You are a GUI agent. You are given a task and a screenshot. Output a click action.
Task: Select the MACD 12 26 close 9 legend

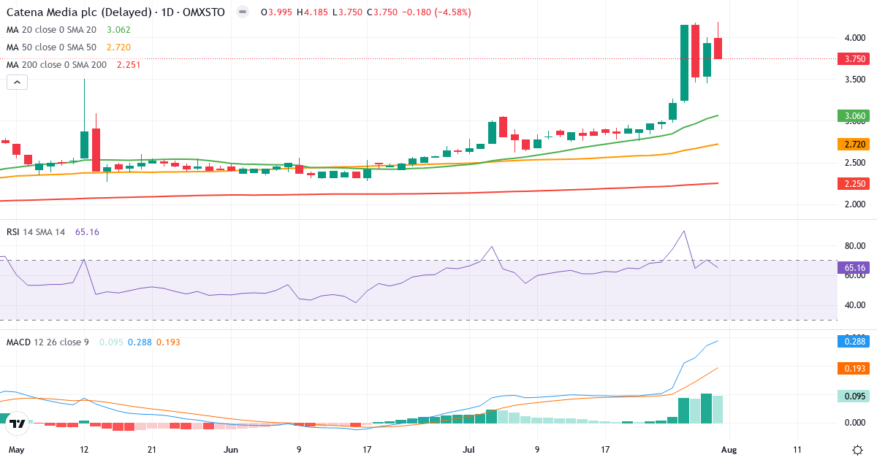click(x=48, y=342)
